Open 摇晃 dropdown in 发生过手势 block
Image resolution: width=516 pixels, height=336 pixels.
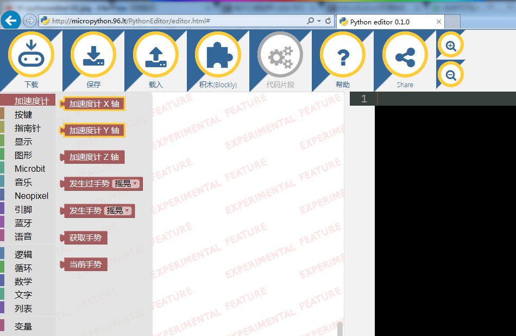coord(125,183)
